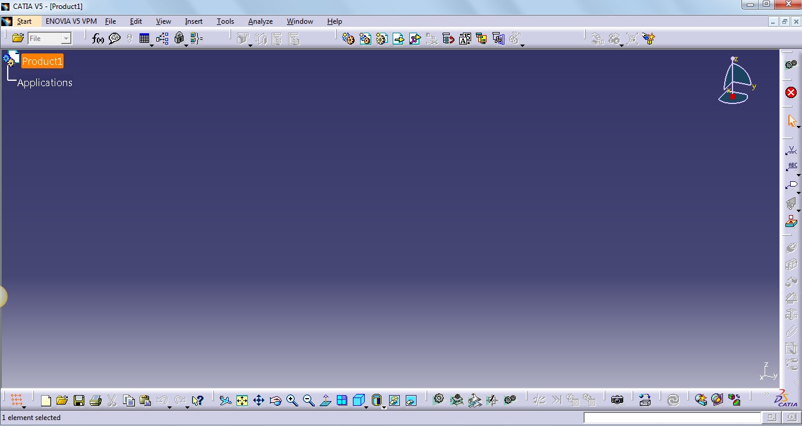Click the Paste clipboard icon

145,400
